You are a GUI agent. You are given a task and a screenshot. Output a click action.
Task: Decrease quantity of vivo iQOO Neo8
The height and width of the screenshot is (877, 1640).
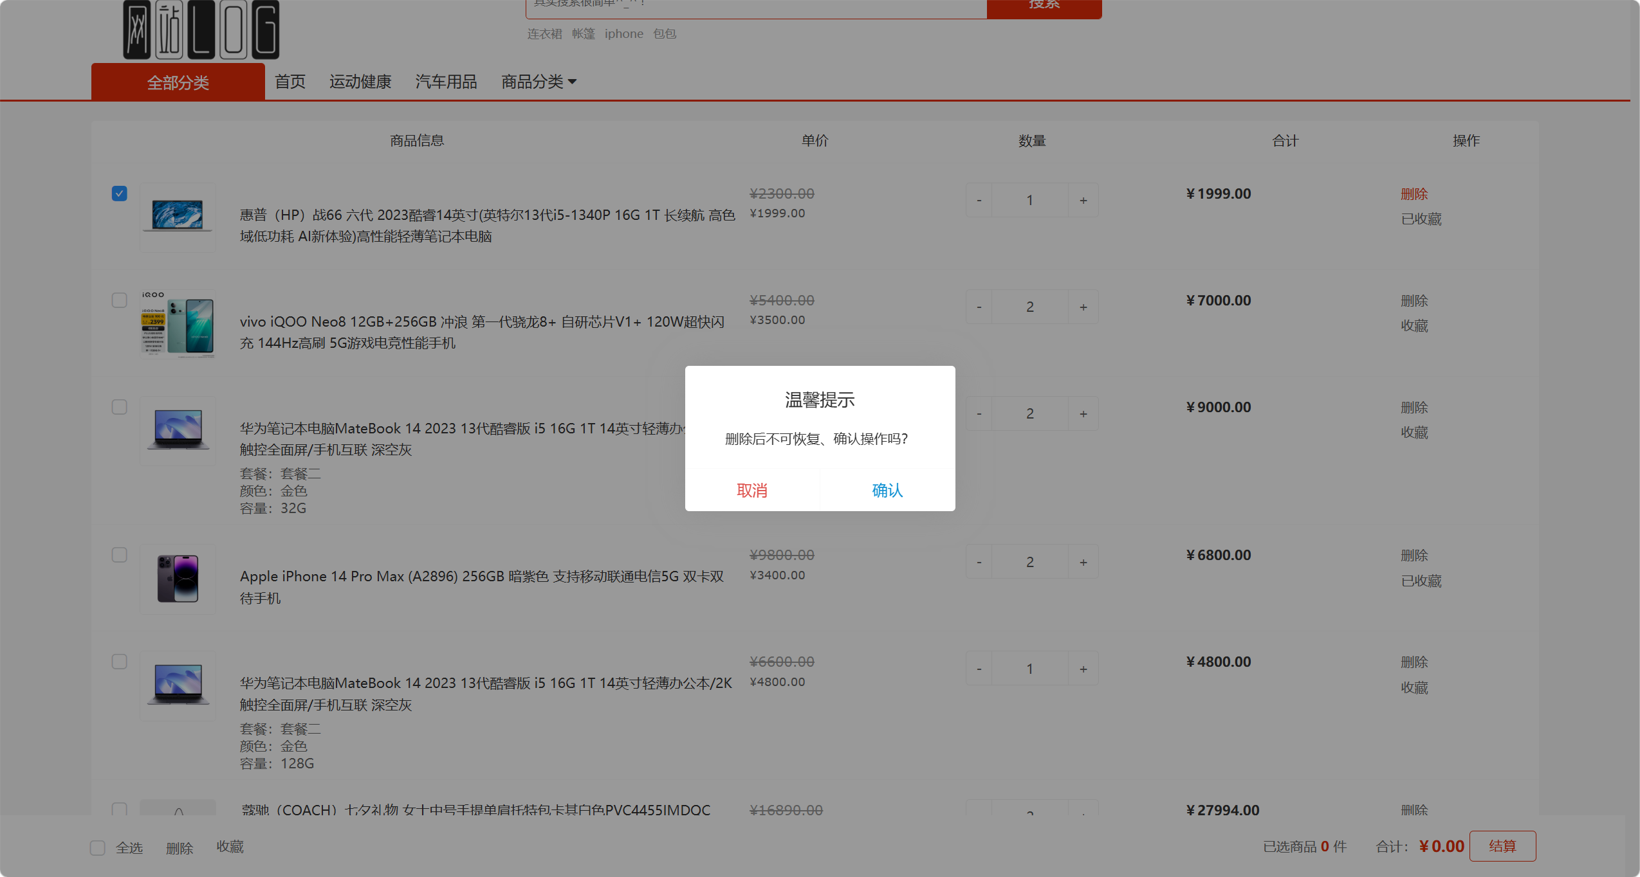click(979, 307)
